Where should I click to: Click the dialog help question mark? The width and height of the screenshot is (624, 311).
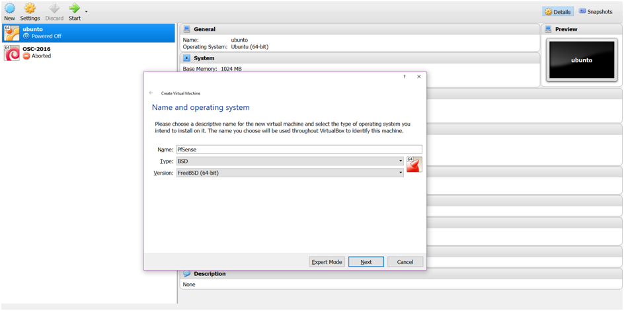404,77
